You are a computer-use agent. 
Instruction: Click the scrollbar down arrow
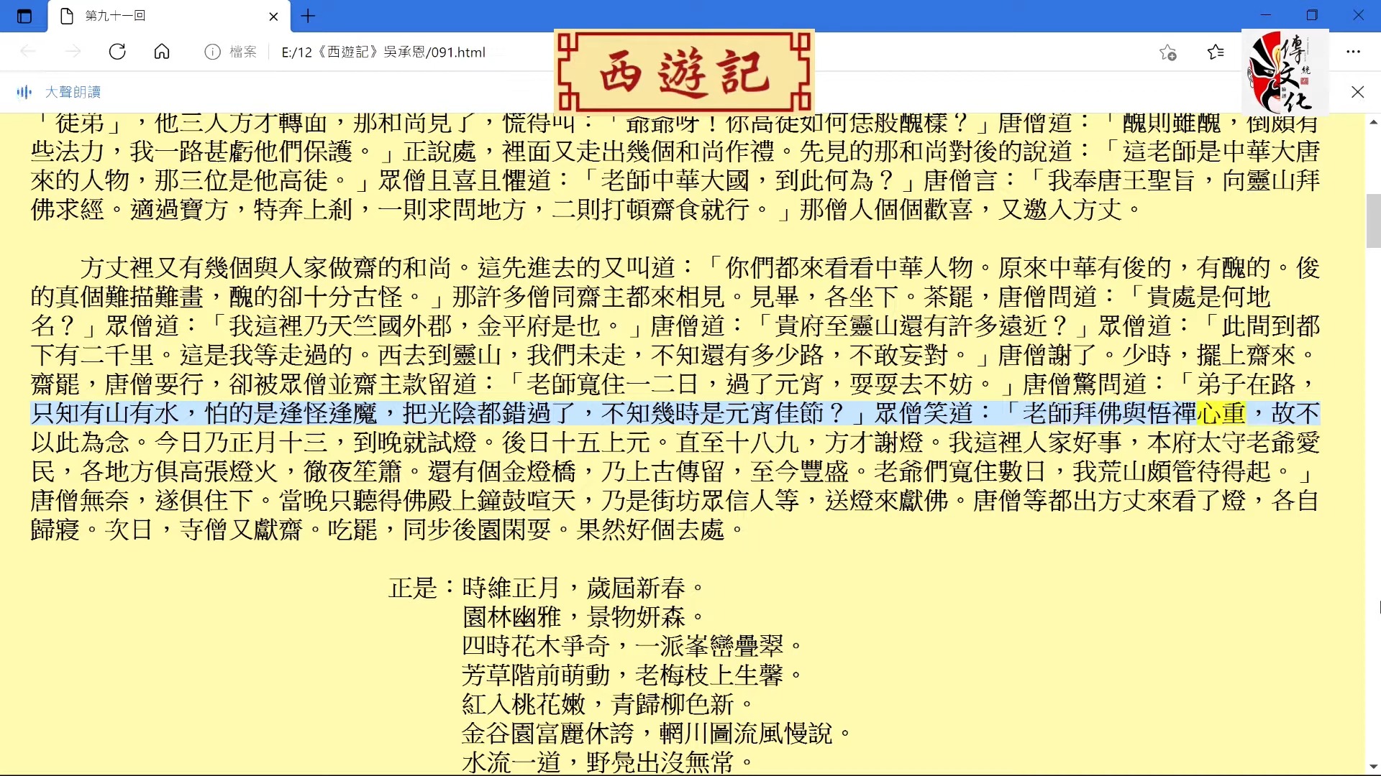click(1373, 767)
